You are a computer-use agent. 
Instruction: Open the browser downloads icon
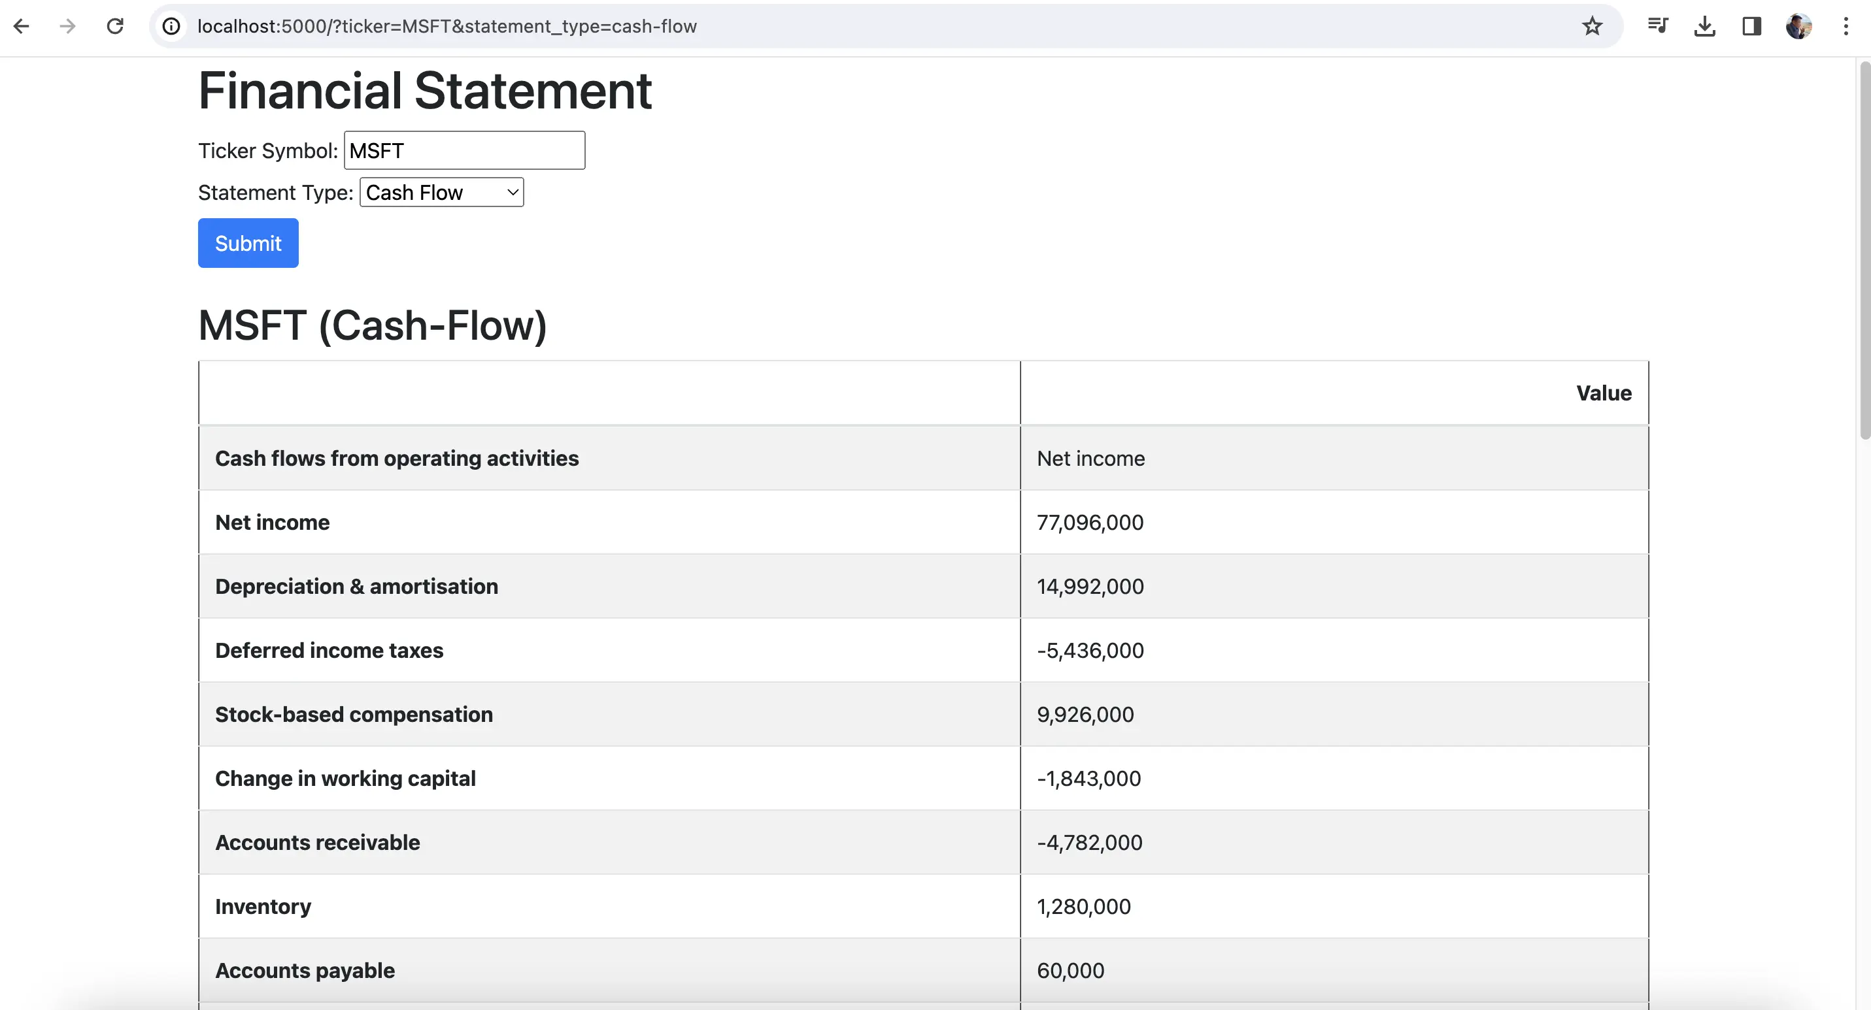(1705, 27)
